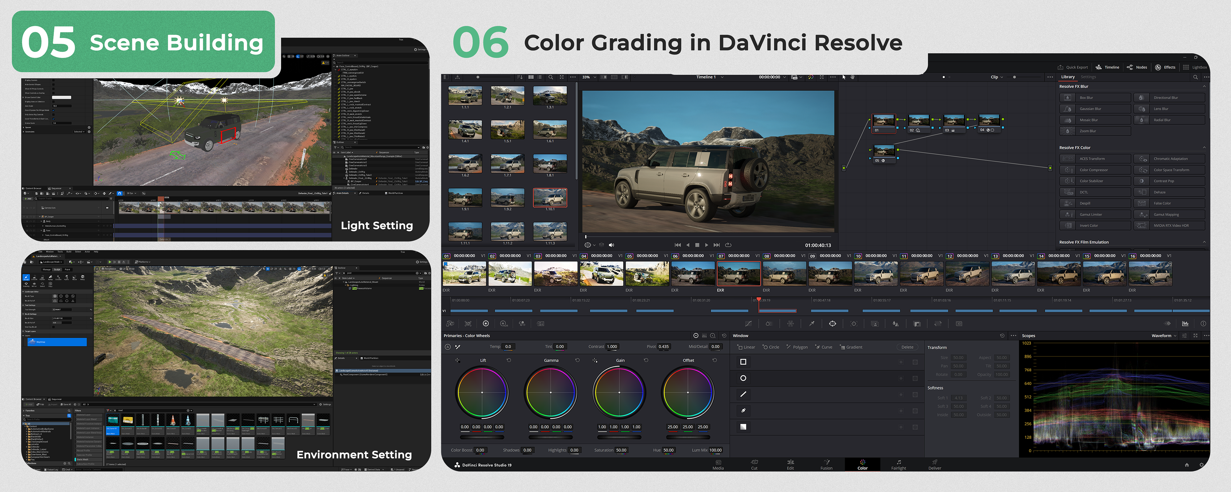Viewport: 1231px width, 492px height.
Task: Open the Magic Mask palette
Action: 875,324
